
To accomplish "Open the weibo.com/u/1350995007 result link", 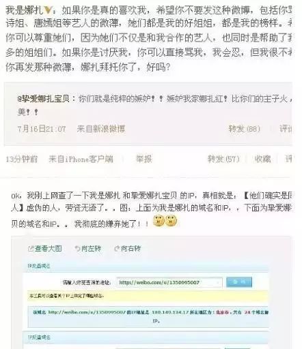I will (87, 312).
